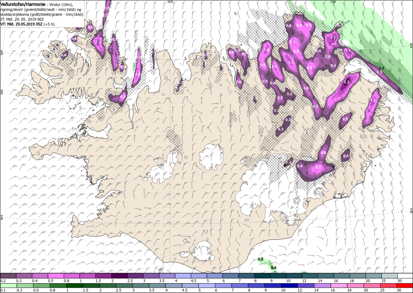Click the 2.3 snowfall value on the map

(346, 82)
